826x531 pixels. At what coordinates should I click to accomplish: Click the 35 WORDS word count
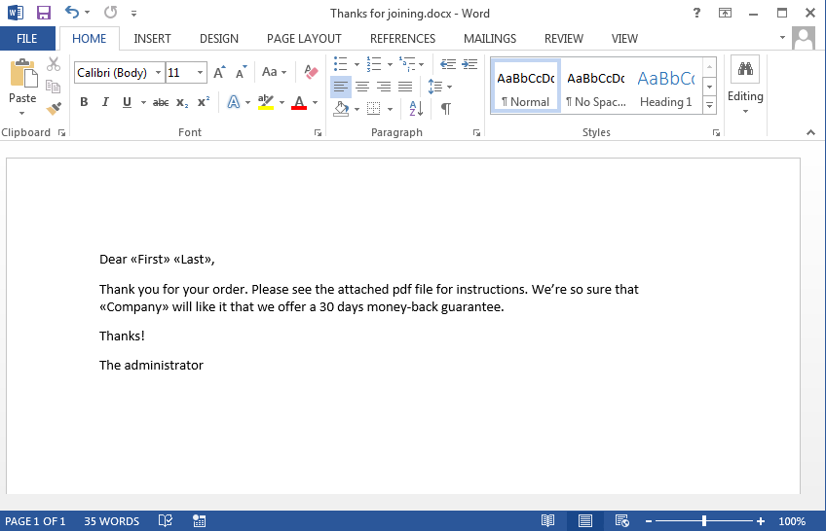pos(112,521)
